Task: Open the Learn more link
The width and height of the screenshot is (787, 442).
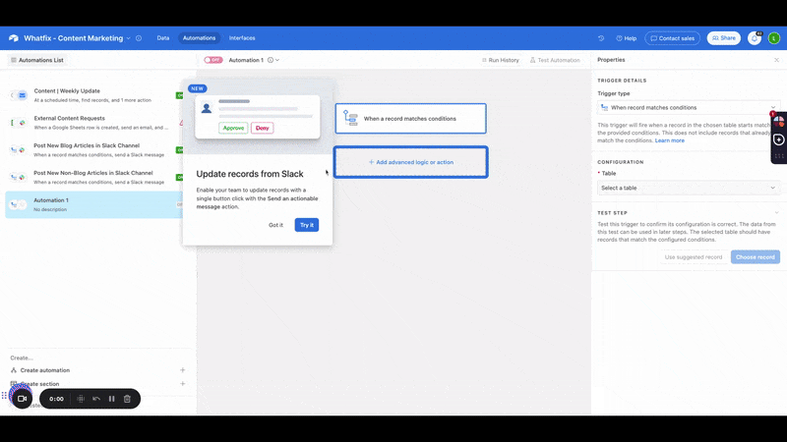Action: [x=670, y=140]
